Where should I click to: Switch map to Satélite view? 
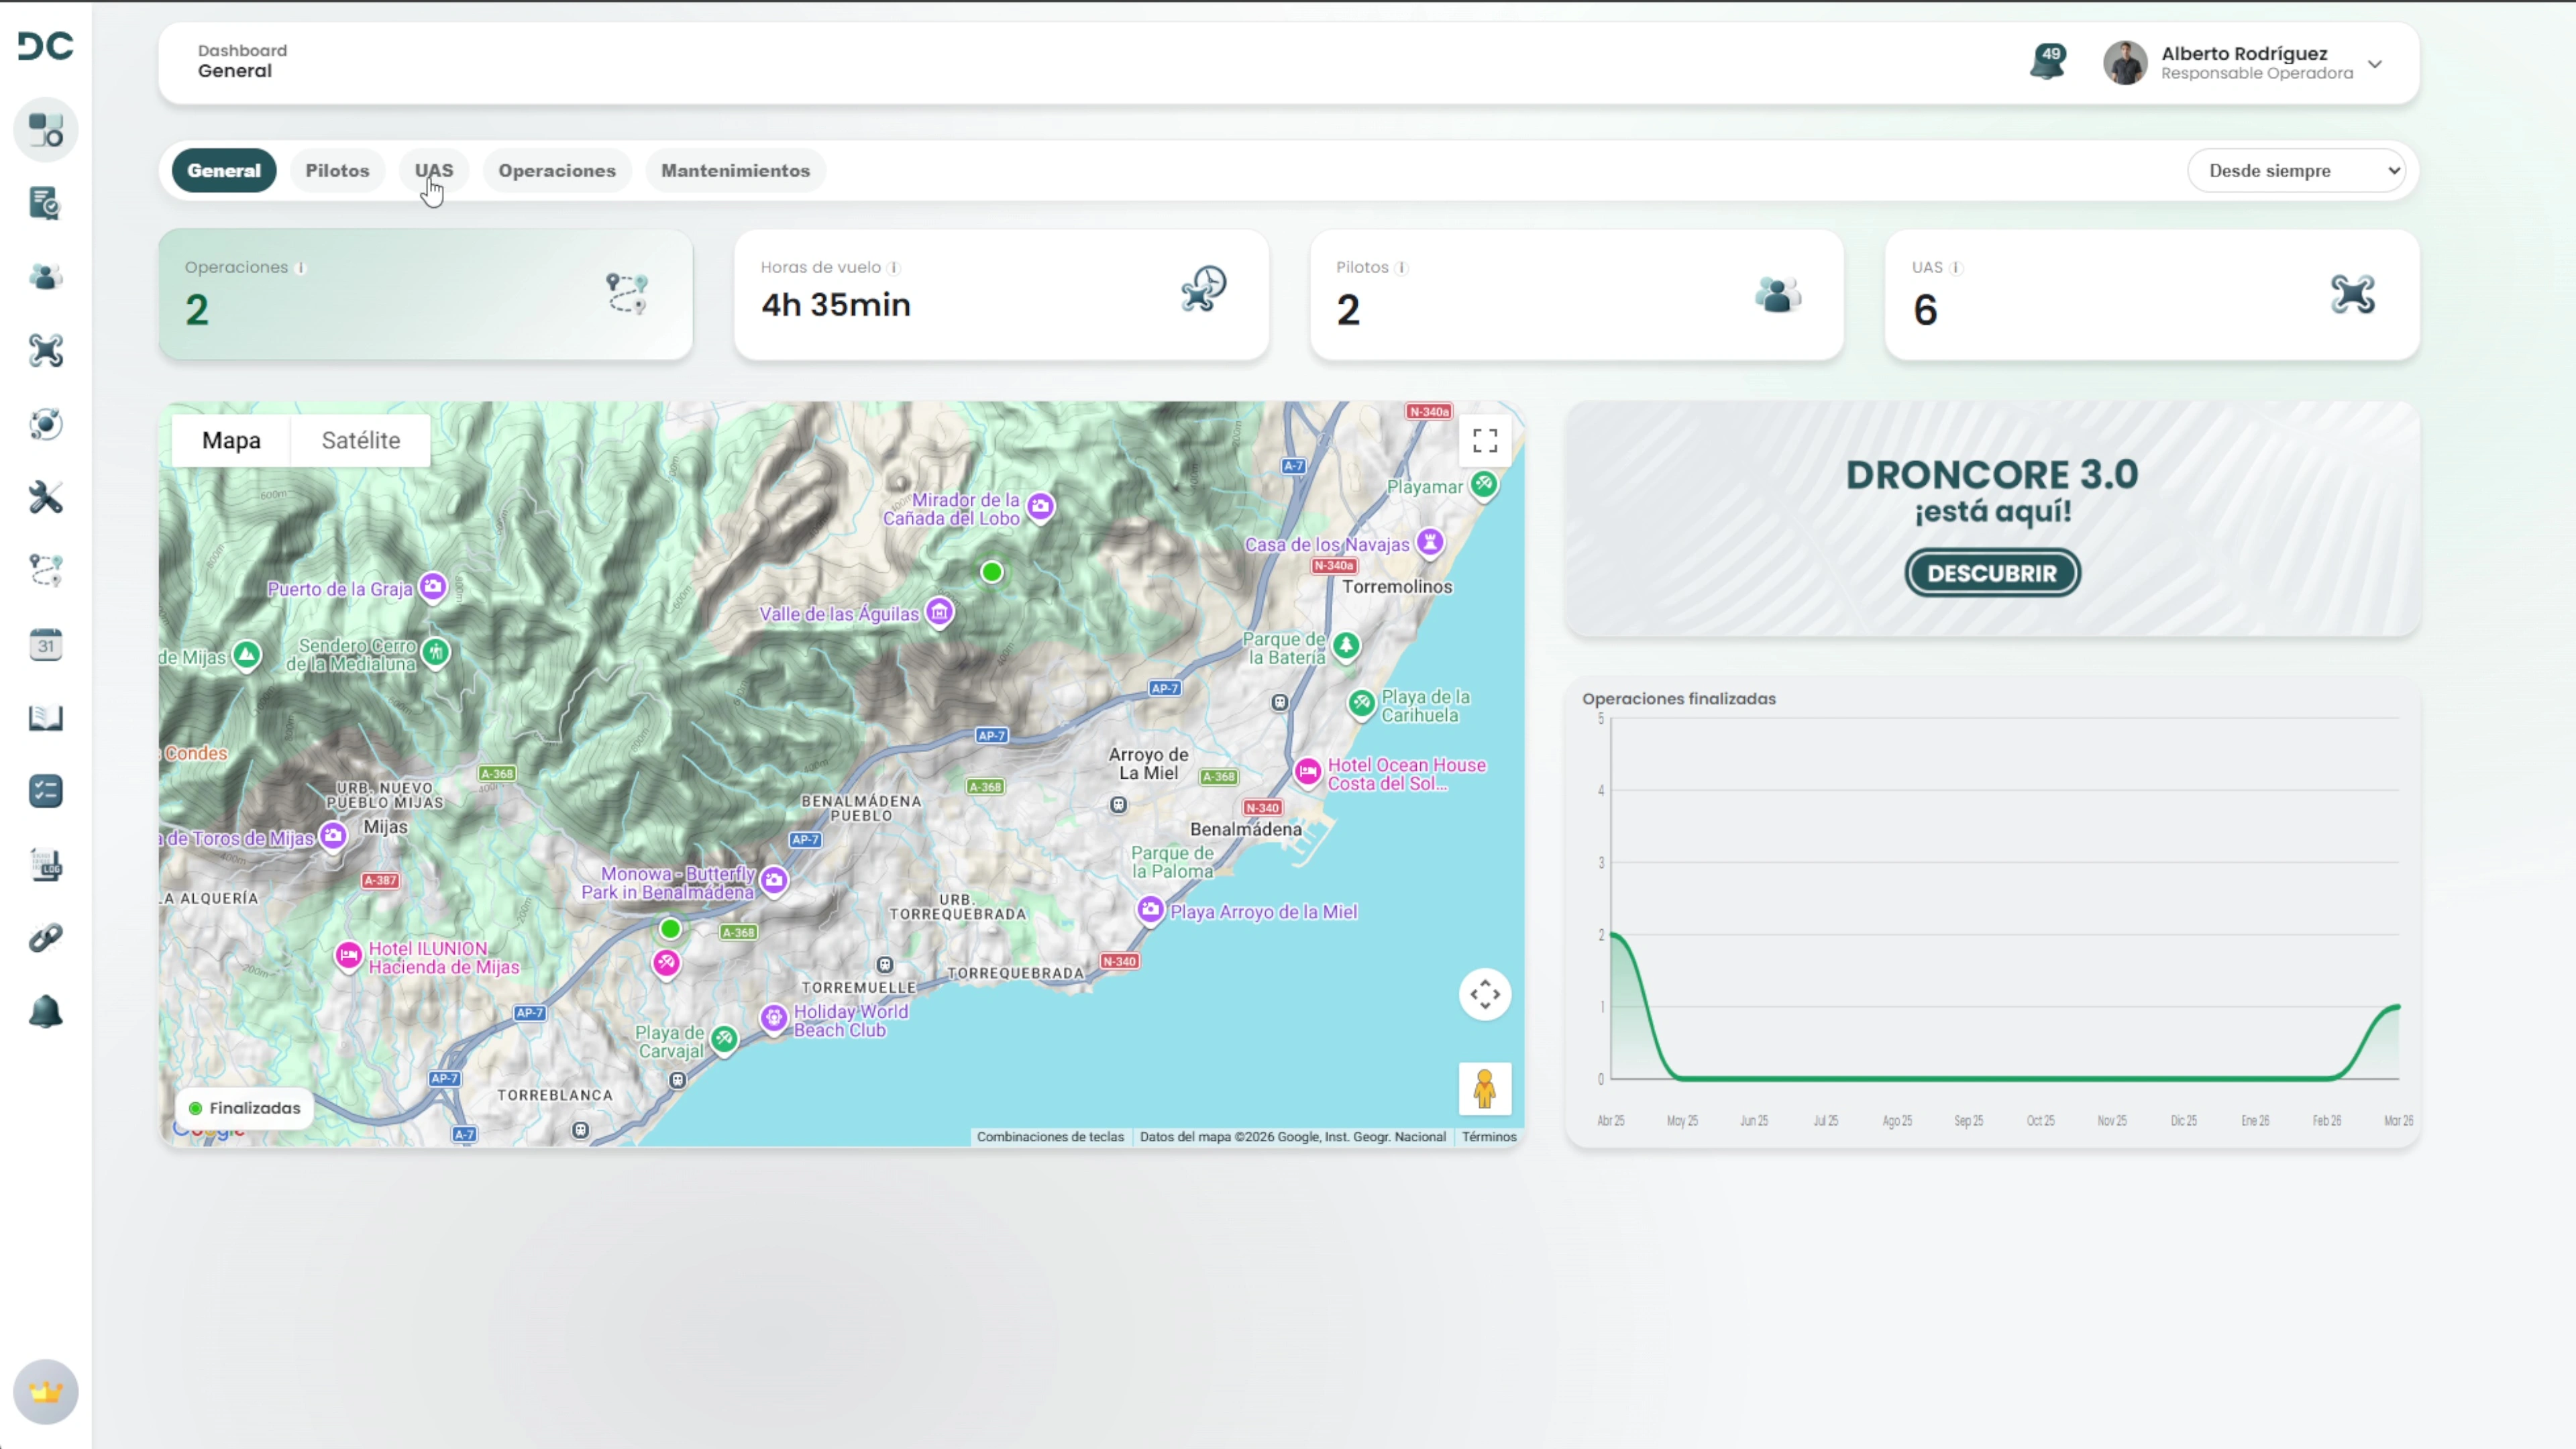click(x=361, y=441)
